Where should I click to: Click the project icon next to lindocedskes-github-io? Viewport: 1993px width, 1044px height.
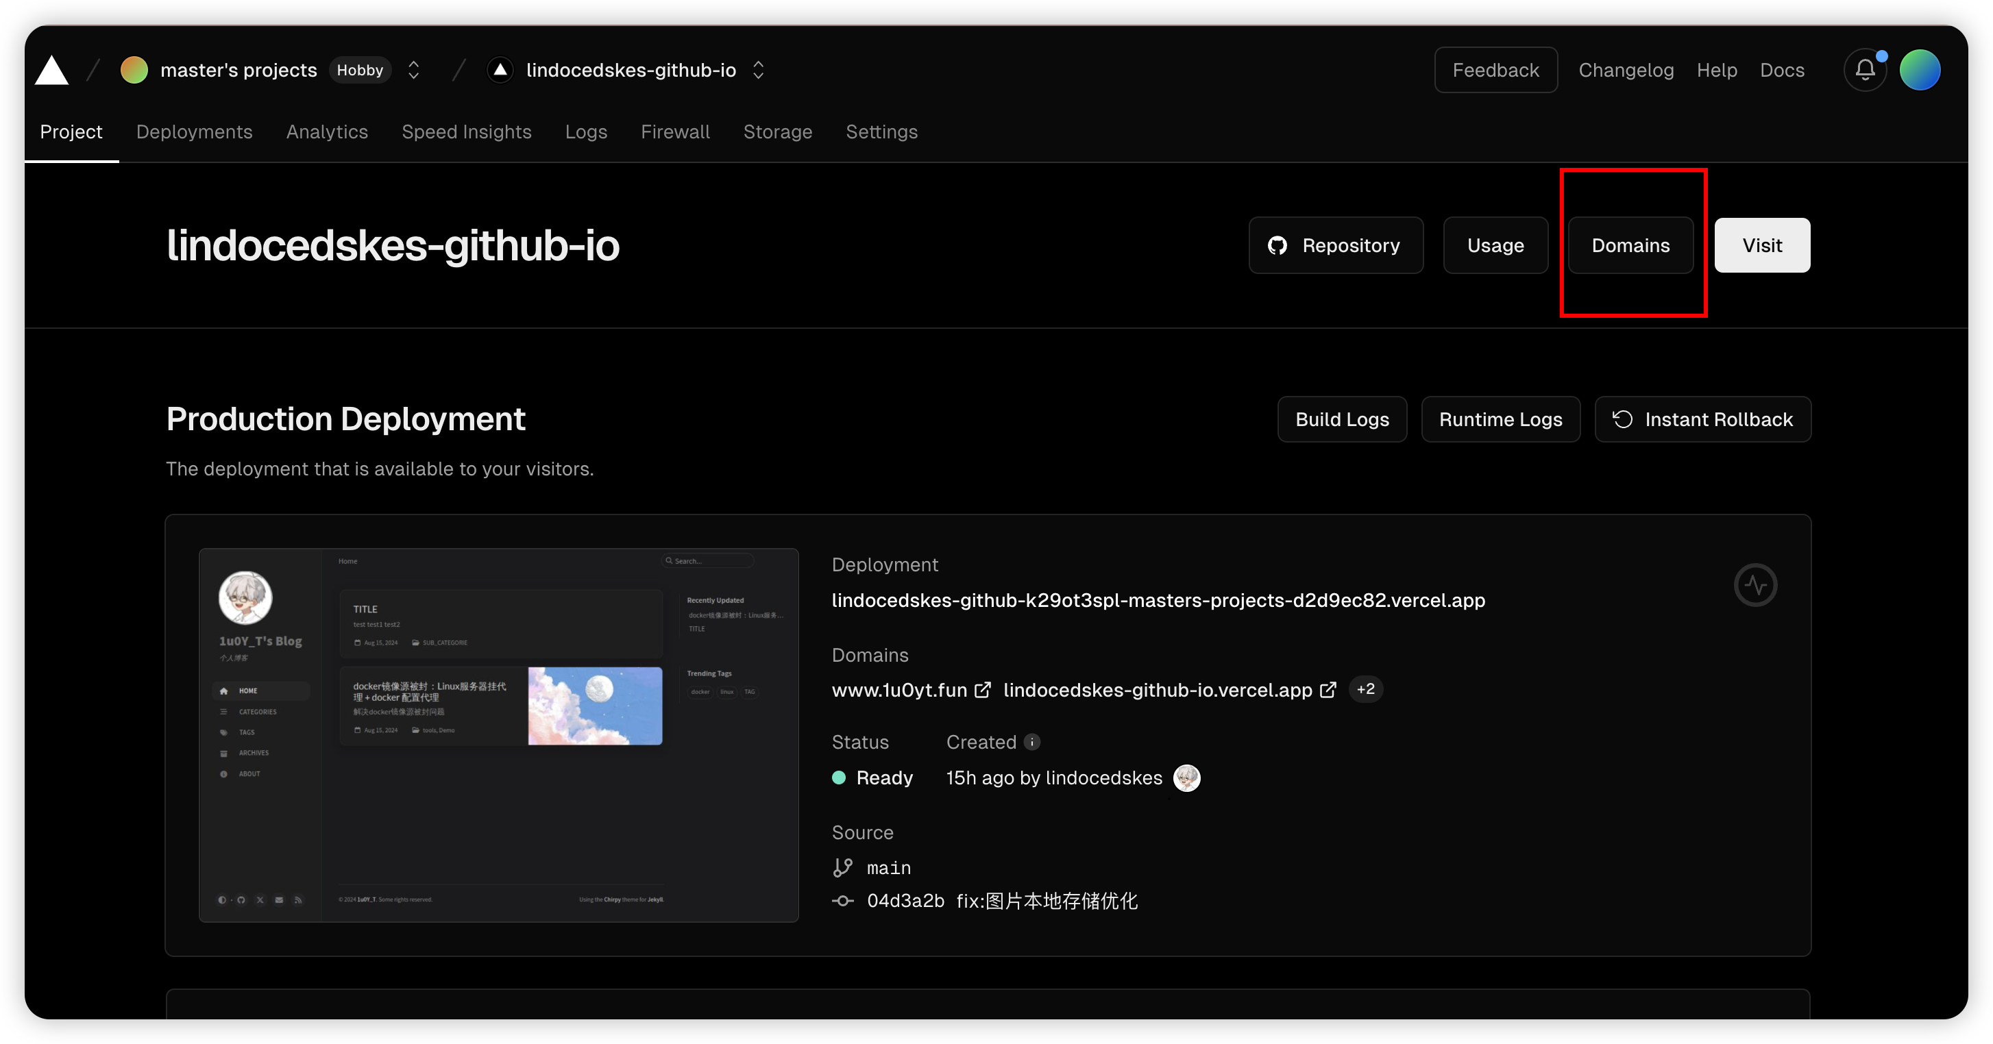coord(500,71)
